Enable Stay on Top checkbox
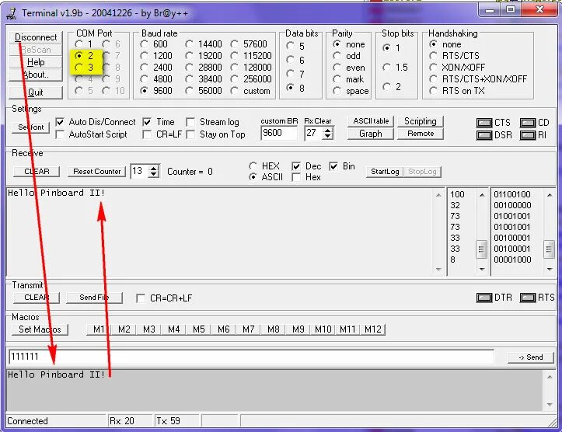The image size is (562, 432). 190,134
